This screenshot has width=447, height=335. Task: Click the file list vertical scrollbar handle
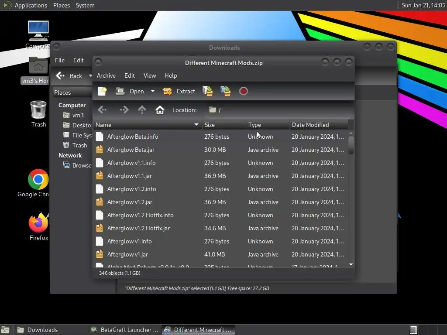(x=351, y=145)
